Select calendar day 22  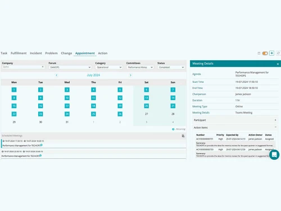click(x=14, y=114)
